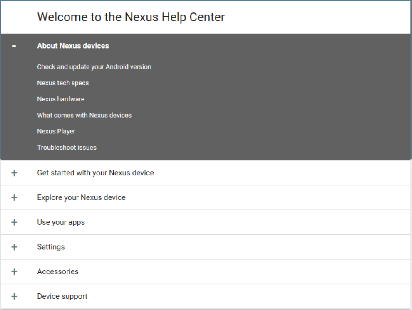Viewport: 412px width, 310px height.
Task: Open the Nexus Player help link
Action: [x=56, y=131]
